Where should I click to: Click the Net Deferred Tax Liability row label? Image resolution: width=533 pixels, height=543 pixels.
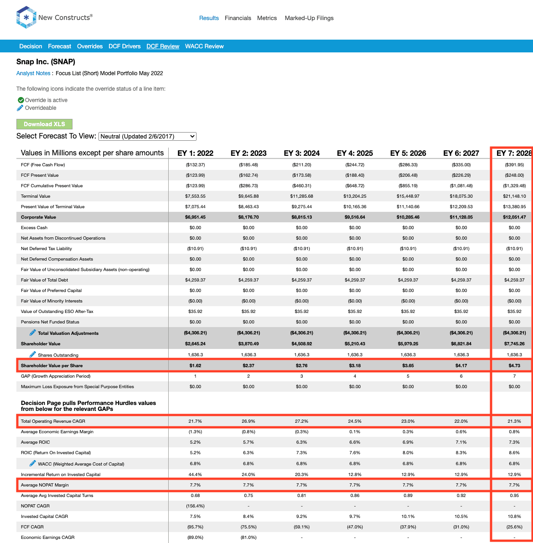coord(47,248)
